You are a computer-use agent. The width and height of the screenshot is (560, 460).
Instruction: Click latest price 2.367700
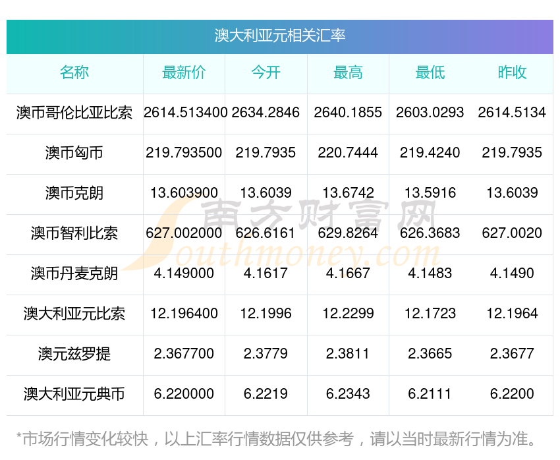coord(184,354)
